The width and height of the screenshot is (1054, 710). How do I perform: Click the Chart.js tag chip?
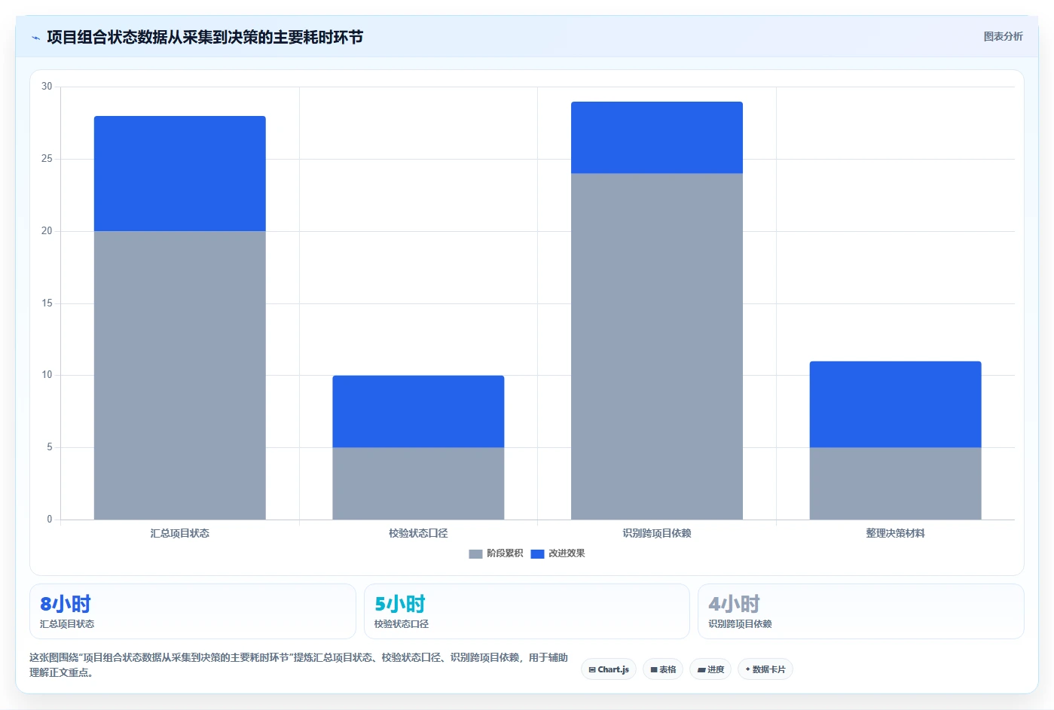pyautogui.click(x=609, y=669)
